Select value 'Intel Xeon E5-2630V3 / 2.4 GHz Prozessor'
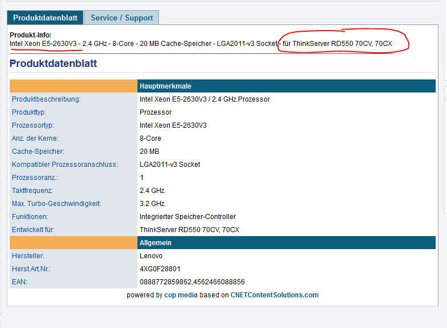The height and width of the screenshot is (328, 447). coord(204,99)
